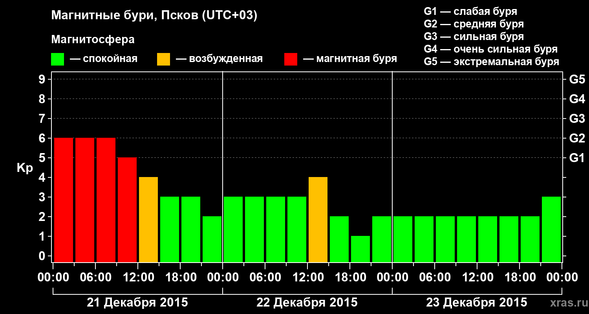Click the 'G3' mark on the right axis

(577, 119)
